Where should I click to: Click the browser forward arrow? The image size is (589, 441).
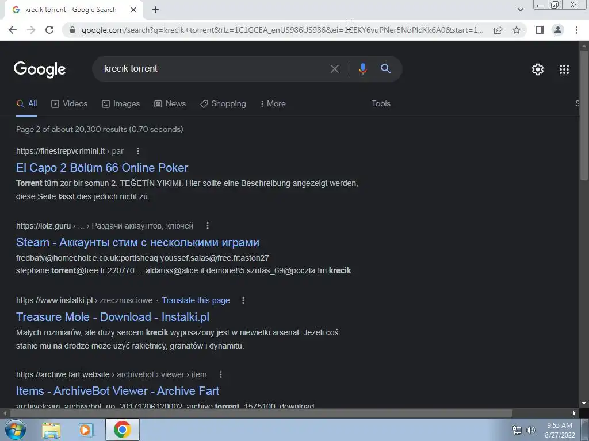[x=31, y=30]
